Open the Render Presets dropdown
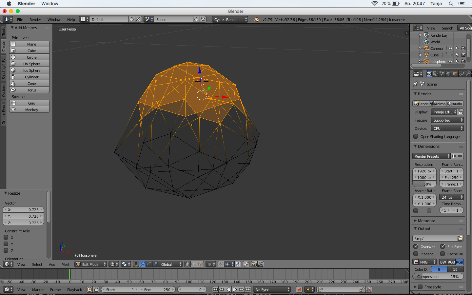 coord(431,156)
